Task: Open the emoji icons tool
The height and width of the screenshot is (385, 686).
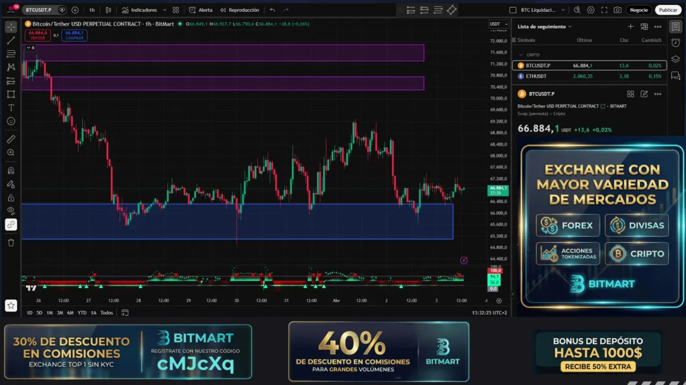Action: [11, 121]
